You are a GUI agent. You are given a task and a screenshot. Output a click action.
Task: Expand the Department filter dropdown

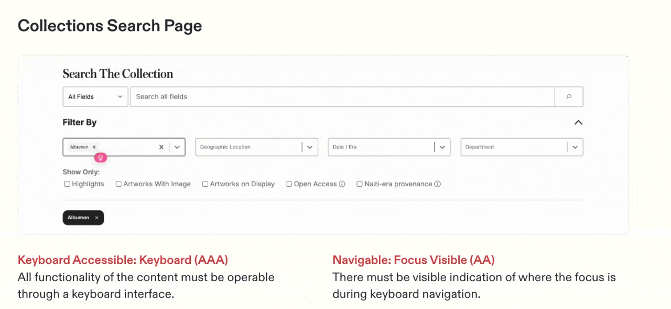point(575,147)
